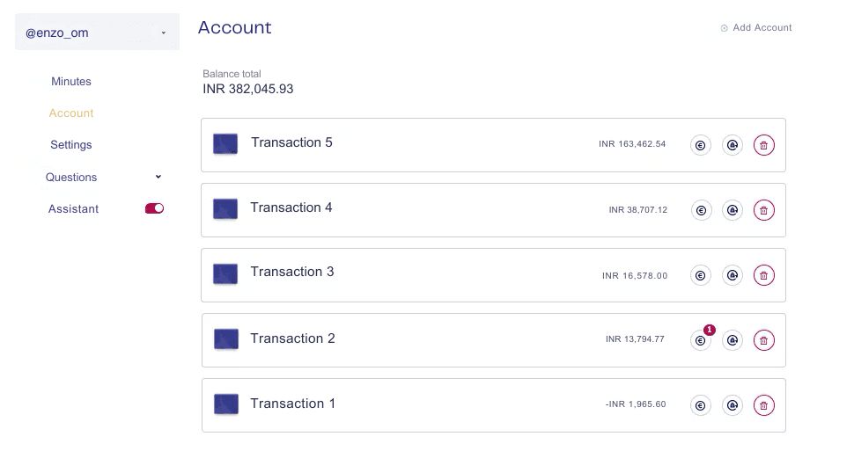Open the Transaction 5 row title
The height and width of the screenshot is (451, 854).
point(291,142)
